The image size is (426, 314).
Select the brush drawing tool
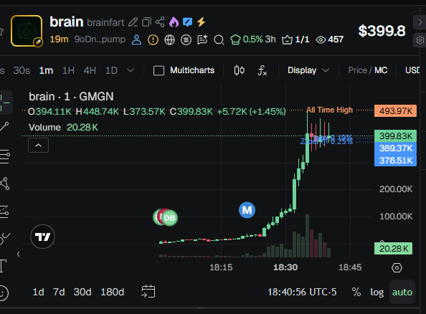coord(4,239)
